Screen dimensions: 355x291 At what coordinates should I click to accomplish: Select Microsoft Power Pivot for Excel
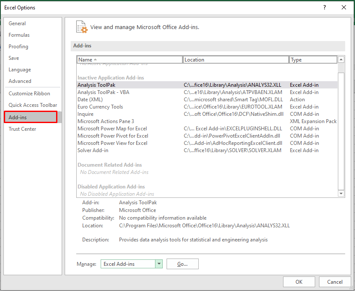point(113,136)
